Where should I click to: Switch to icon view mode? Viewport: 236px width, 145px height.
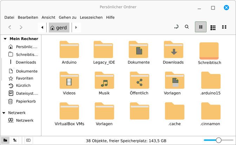[201, 27]
